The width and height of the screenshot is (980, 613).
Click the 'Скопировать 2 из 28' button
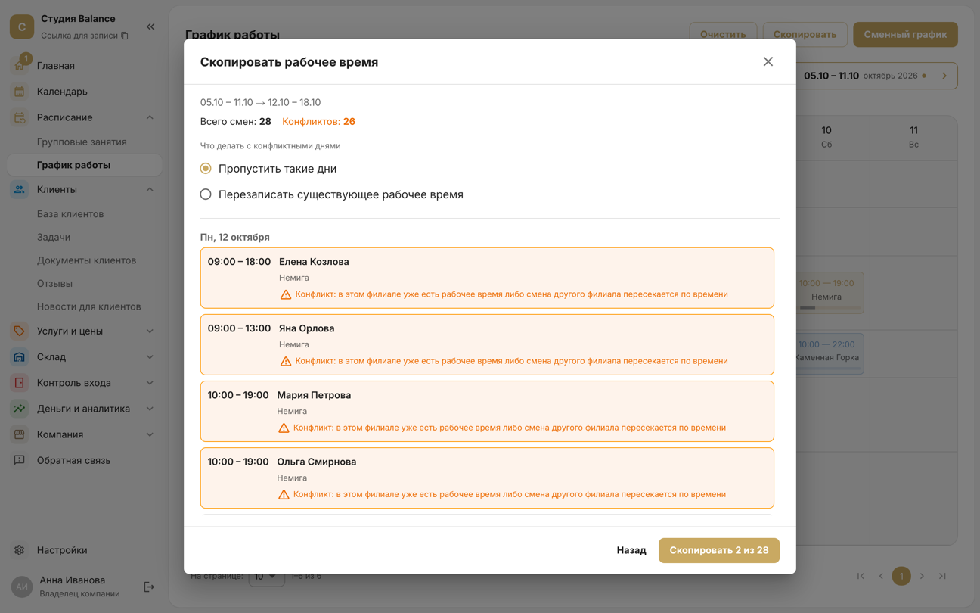[718, 550]
